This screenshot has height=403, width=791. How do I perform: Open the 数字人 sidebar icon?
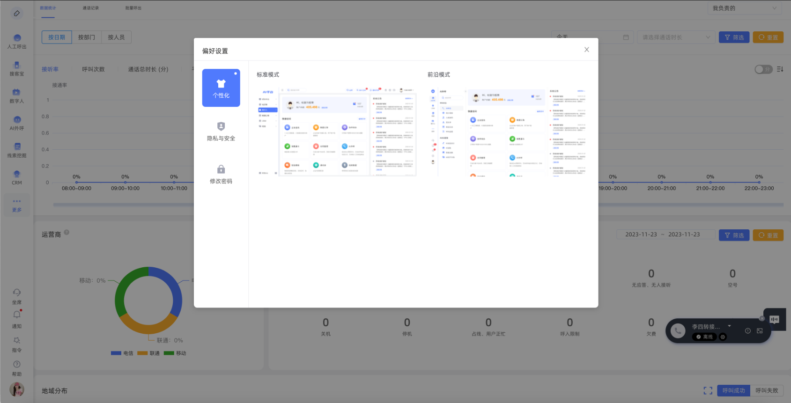[x=17, y=95]
